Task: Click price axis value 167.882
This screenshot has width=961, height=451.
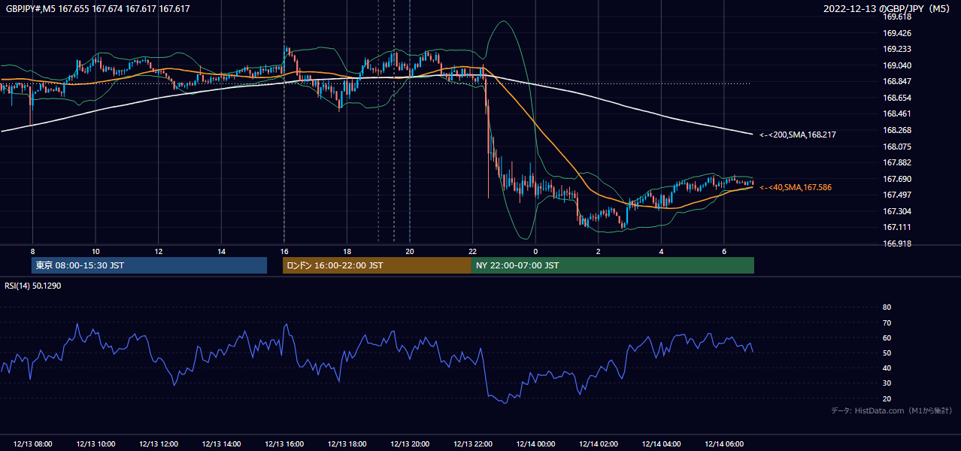Action: click(896, 162)
